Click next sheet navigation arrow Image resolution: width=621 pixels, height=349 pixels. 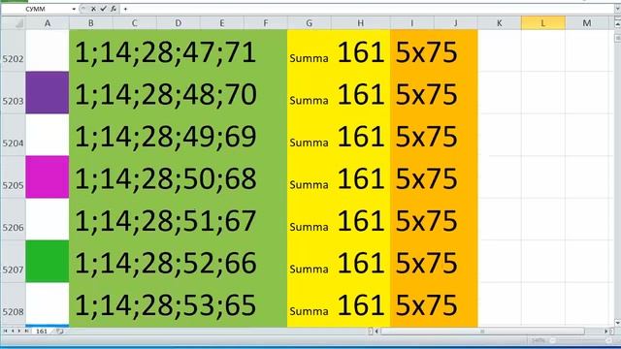click(19, 331)
